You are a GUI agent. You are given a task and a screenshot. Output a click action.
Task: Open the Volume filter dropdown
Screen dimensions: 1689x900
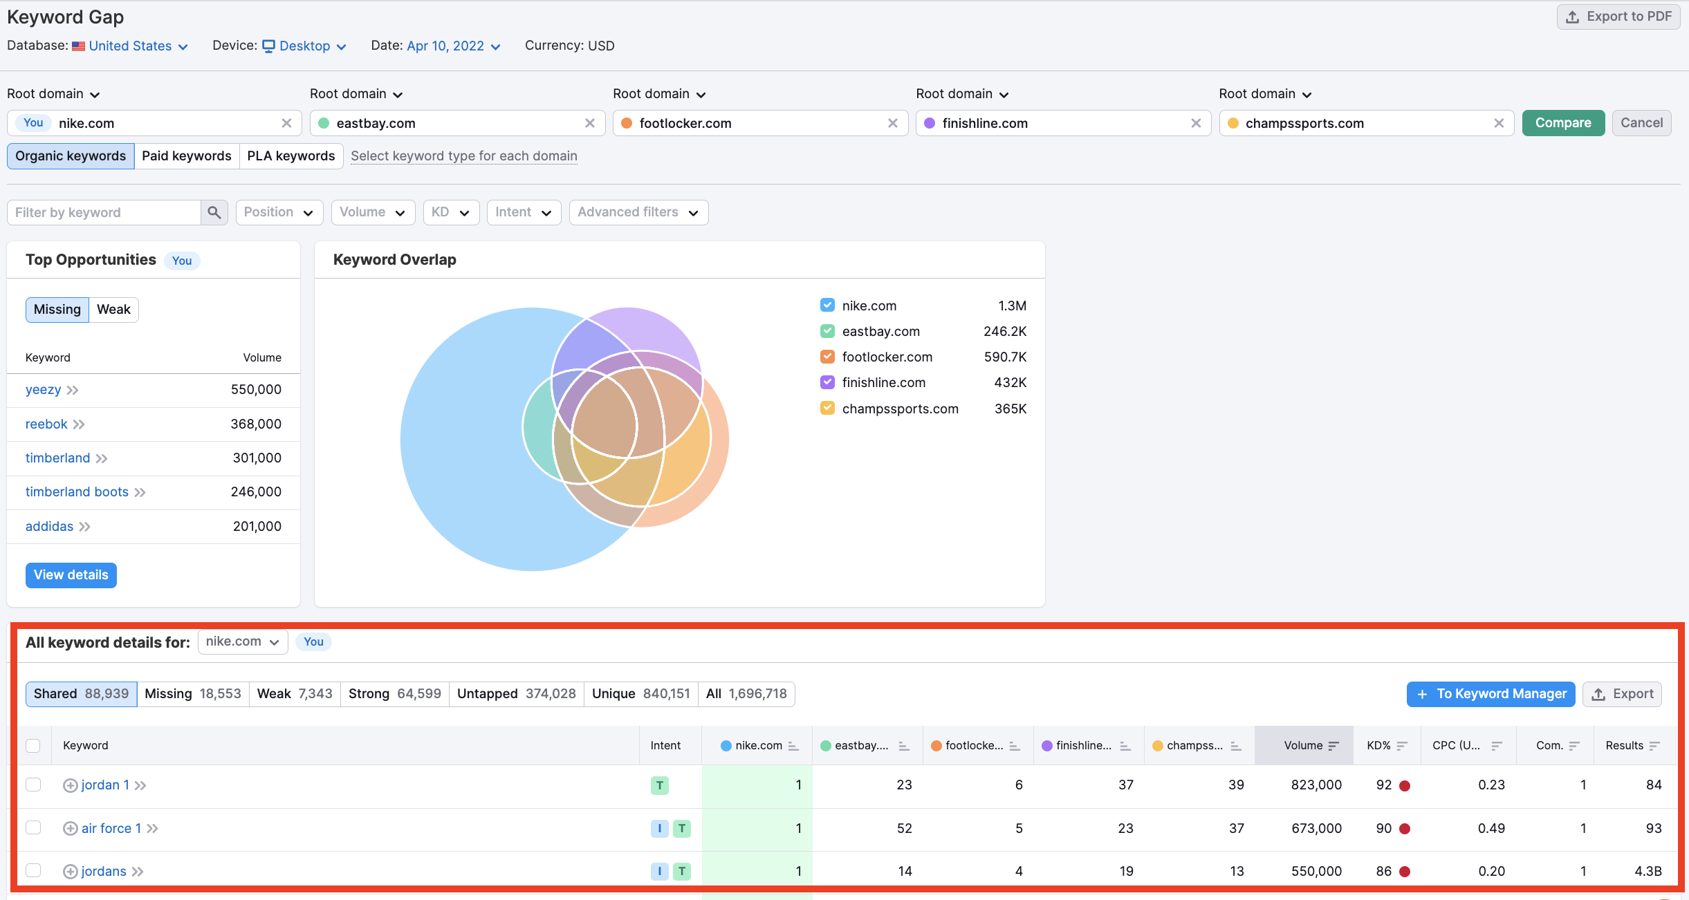coord(373,212)
